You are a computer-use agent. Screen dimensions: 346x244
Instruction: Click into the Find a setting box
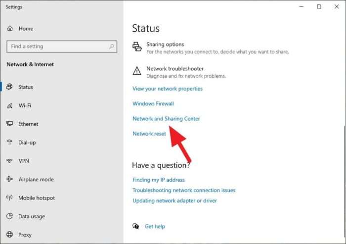click(x=62, y=47)
